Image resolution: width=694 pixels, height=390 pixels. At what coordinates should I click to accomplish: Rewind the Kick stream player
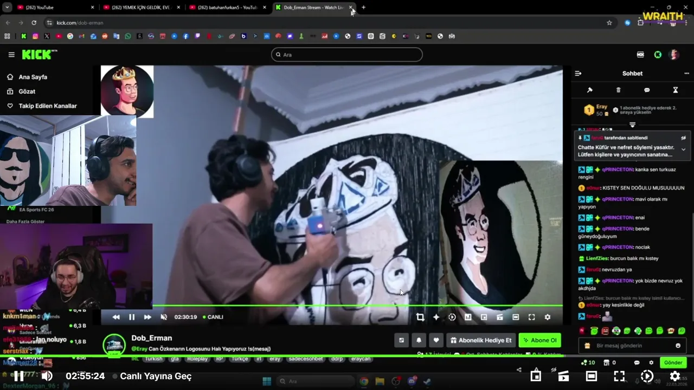(x=116, y=317)
